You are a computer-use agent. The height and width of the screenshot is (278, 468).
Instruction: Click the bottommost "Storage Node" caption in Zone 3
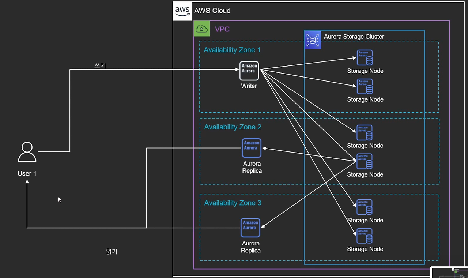[x=365, y=249]
